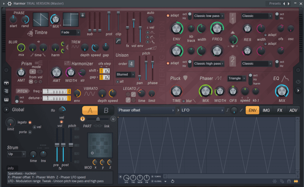This screenshot has width=304, height=187.
Task: Switch to part A tab
Action: (x=90, y=110)
